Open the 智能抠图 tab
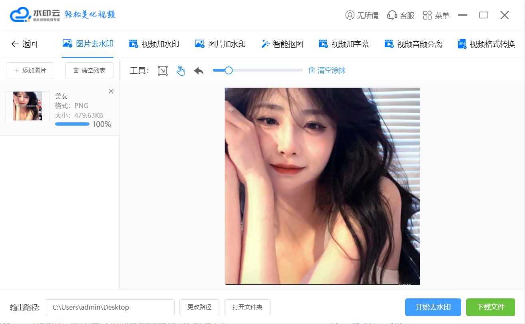Screen dimensions: 525x324 [x=282, y=44]
